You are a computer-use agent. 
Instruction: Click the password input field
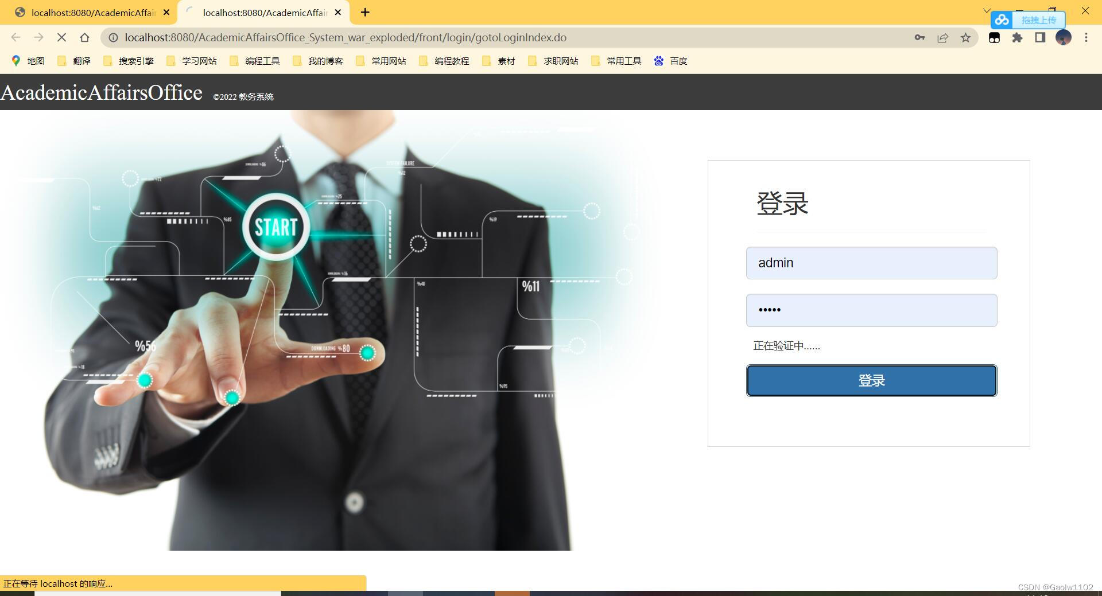pos(871,310)
